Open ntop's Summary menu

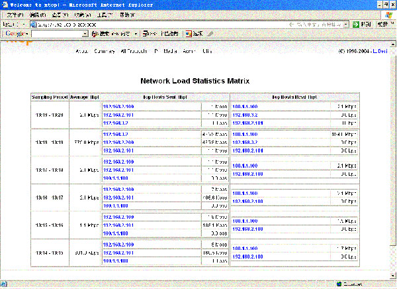click(x=105, y=51)
